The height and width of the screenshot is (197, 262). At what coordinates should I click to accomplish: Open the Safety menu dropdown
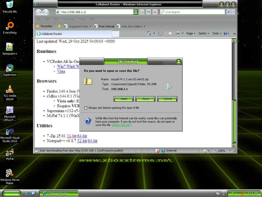pyautogui.click(x=203, y=33)
